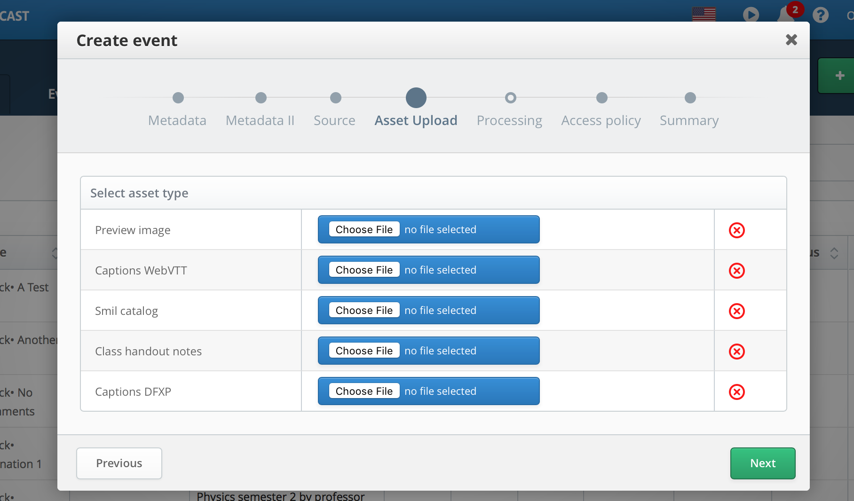Image resolution: width=854 pixels, height=501 pixels.
Task: Clear the Captions DFXP file
Action: coord(736,392)
